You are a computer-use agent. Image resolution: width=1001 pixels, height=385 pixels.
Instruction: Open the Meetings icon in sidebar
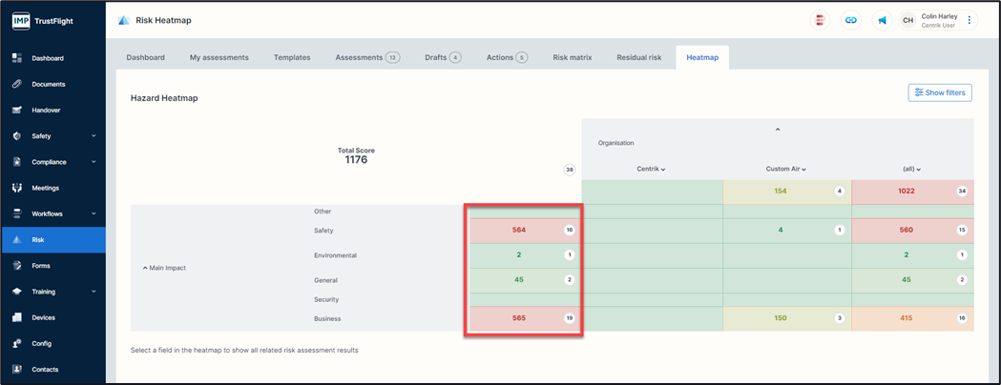pyautogui.click(x=17, y=188)
